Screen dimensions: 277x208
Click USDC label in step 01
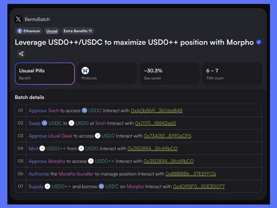click(x=95, y=110)
